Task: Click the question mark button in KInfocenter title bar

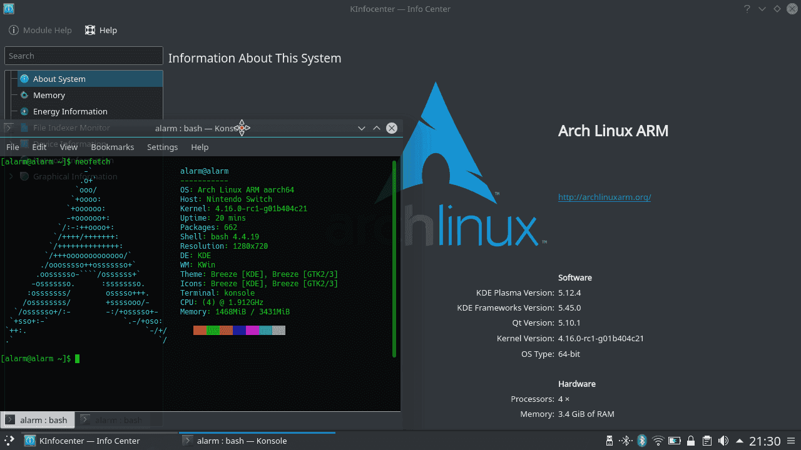Action: 747,9
